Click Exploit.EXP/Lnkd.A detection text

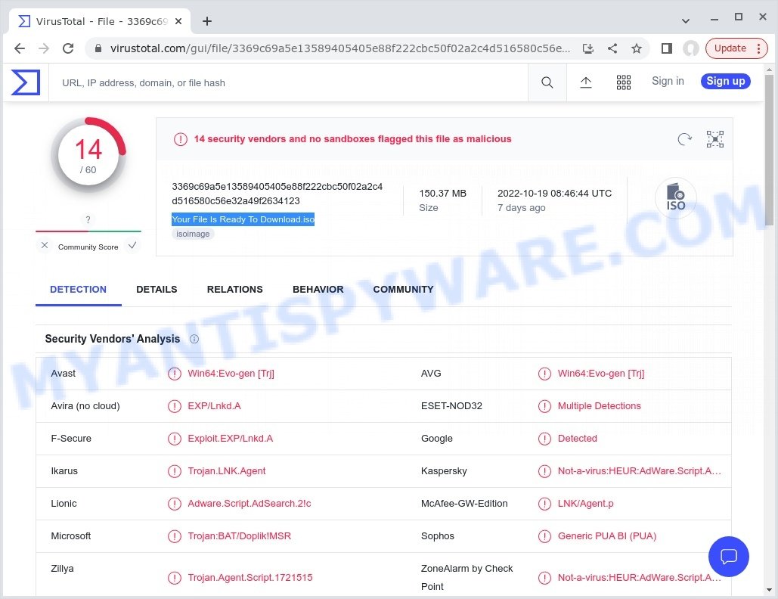(230, 438)
